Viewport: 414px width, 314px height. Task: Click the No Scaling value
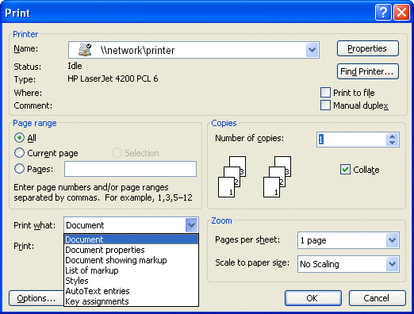point(320,264)
